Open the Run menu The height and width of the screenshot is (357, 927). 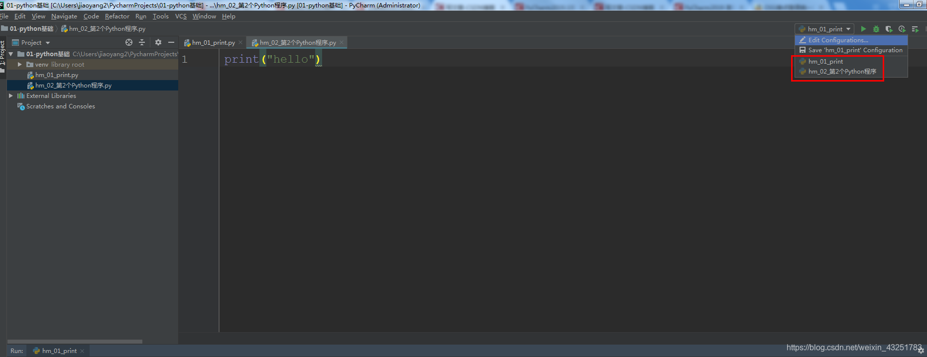point(141,16)
